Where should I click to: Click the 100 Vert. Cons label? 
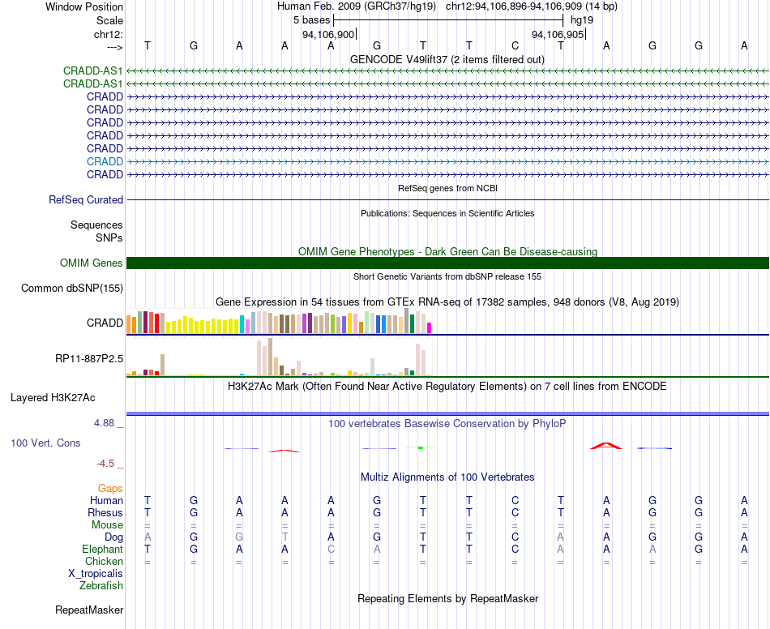(x=45, y=443)
